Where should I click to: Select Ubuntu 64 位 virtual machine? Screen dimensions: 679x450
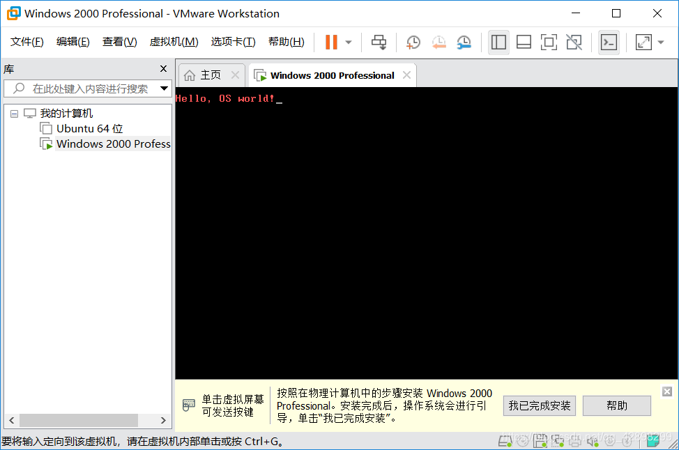(89, 128)
